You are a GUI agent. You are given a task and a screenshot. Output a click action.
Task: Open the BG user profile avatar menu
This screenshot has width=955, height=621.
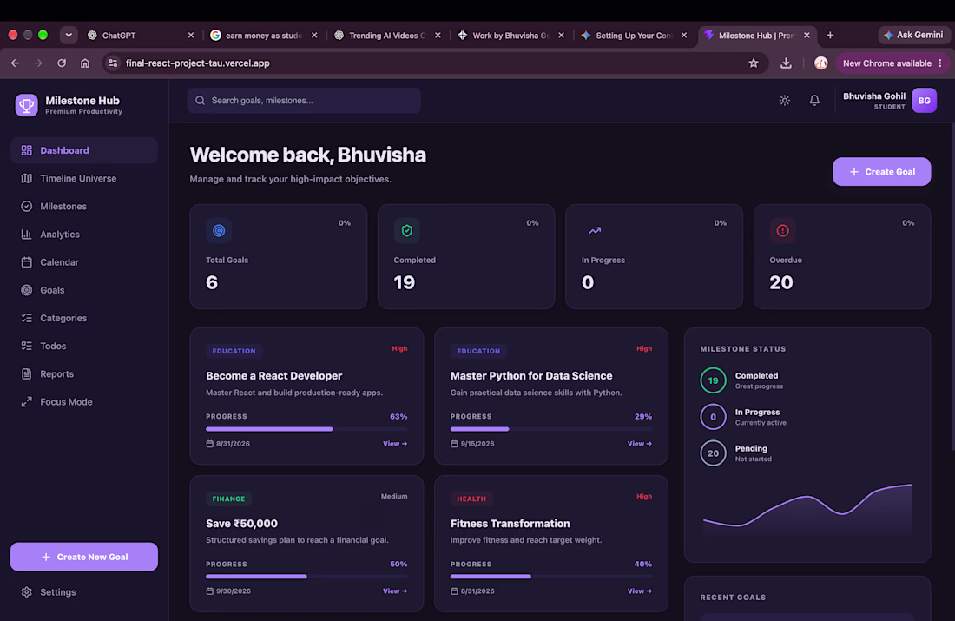coord(924,101)
